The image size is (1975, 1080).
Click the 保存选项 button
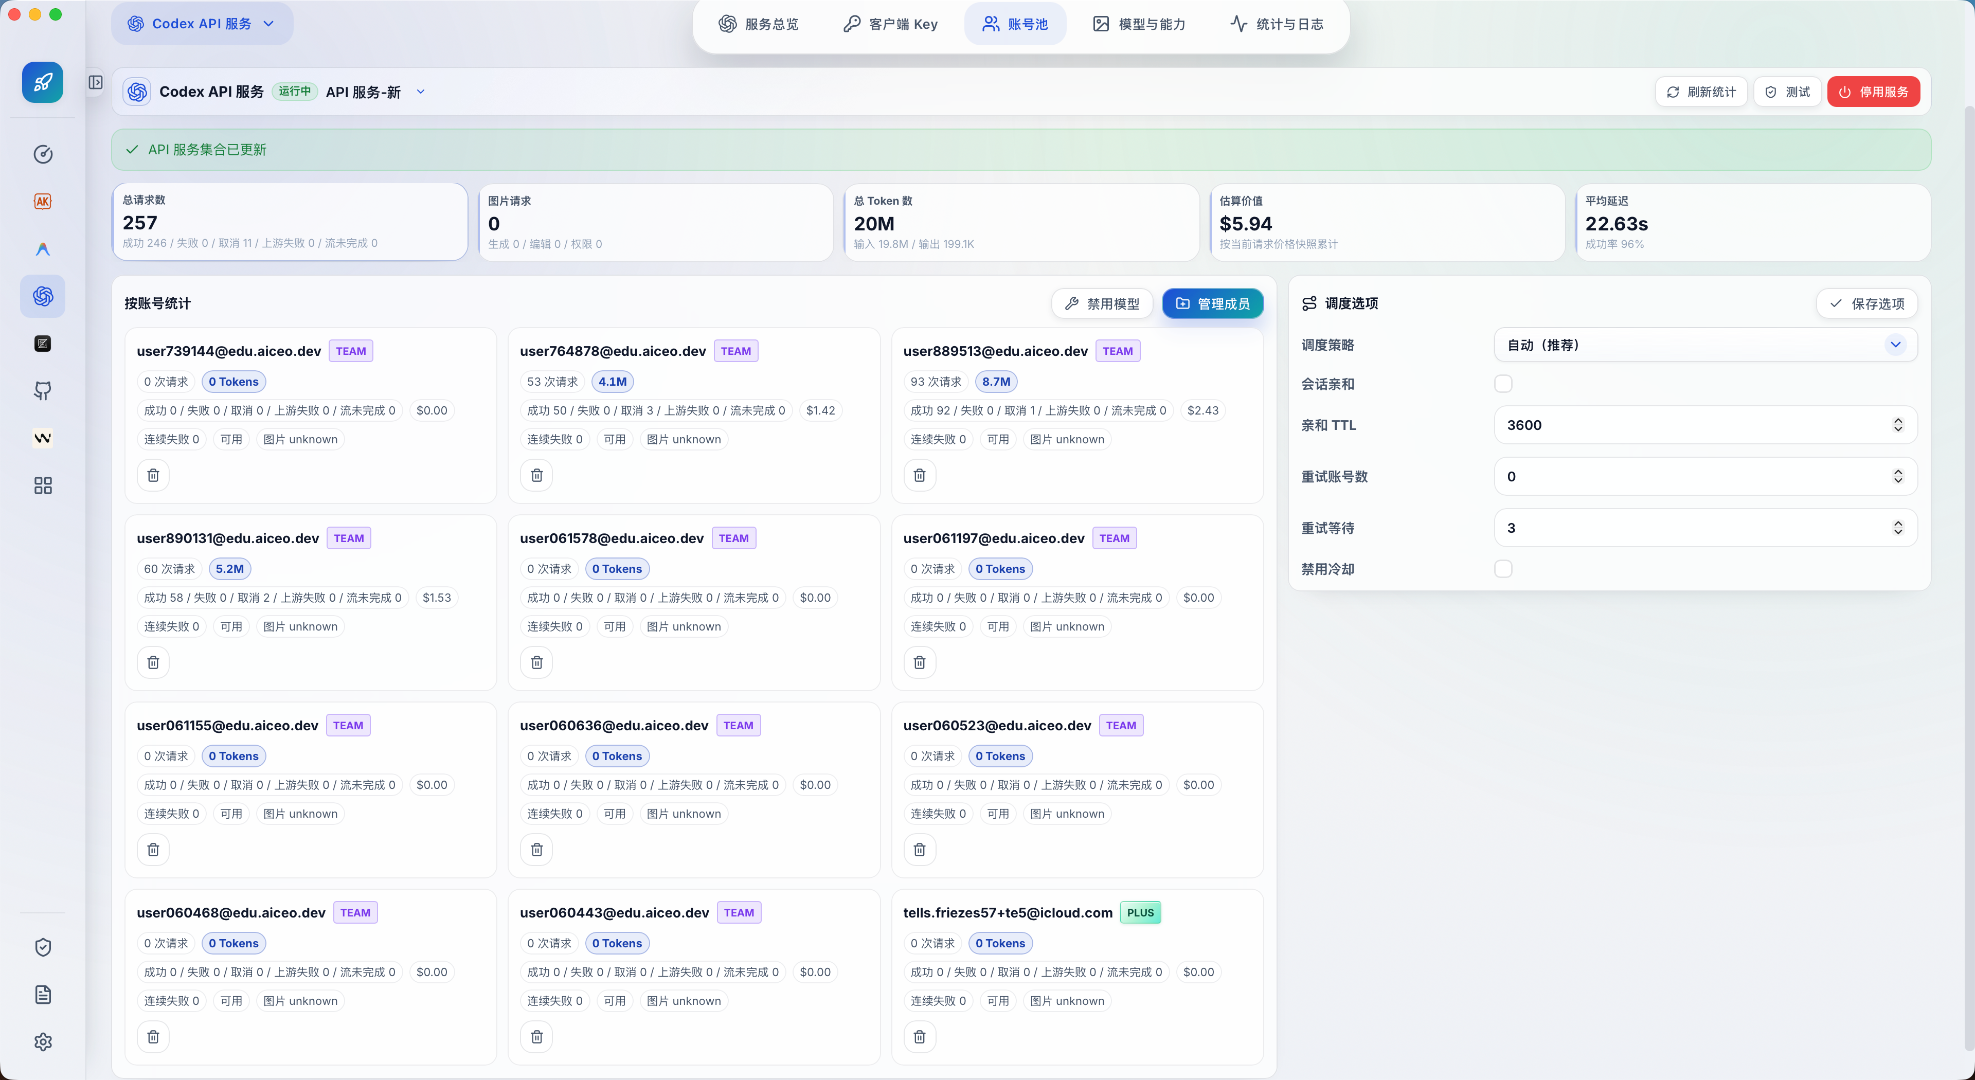coord(1867,303)
